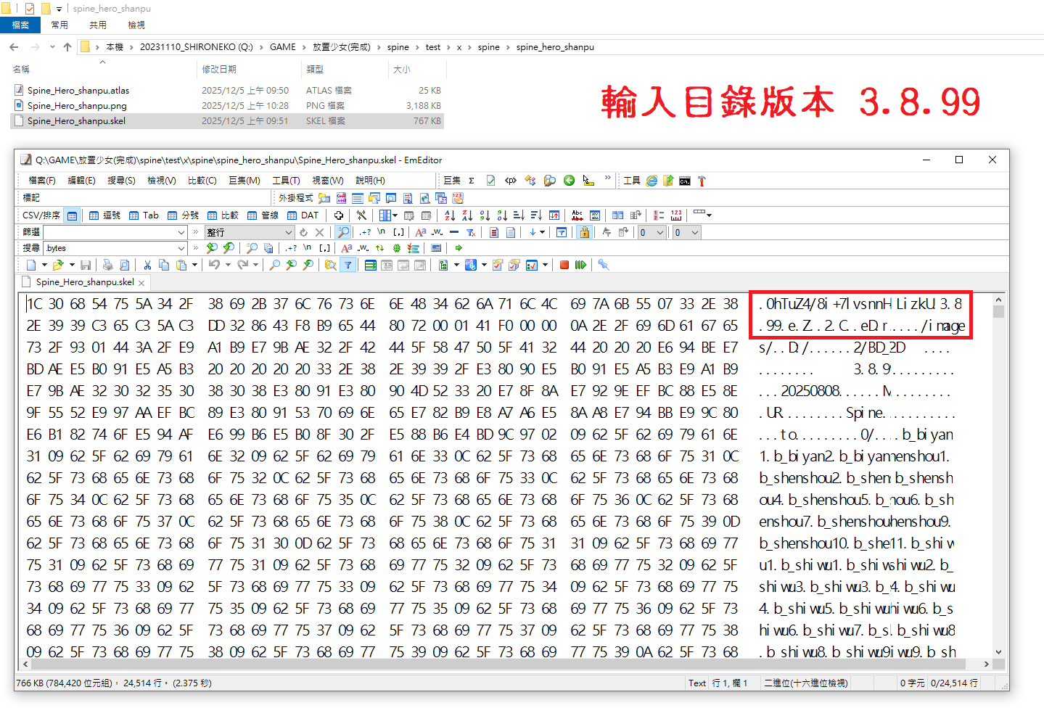Toggle match case in the search bar

[346, 248]
